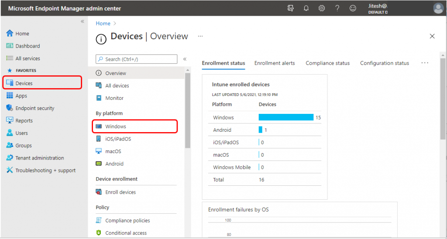Viewport: 447px width, 239px height.
Task: Click the Android bar showing 1 device
Action: 260,130
